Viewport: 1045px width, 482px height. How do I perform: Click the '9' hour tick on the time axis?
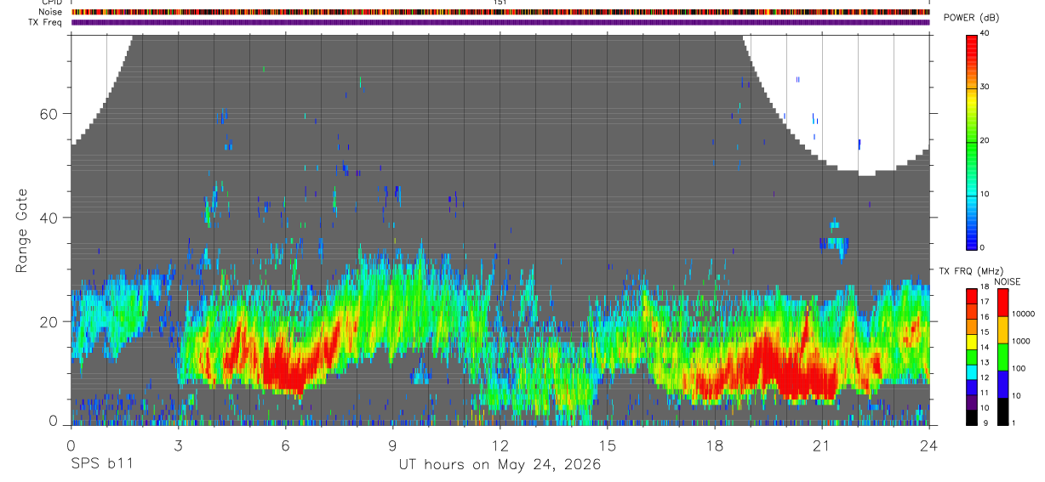click(x=393, y=445)
